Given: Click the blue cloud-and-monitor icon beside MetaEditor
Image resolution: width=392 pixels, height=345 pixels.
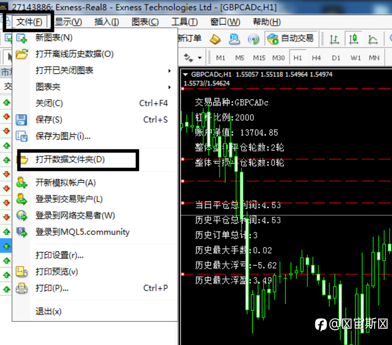Looking at the screenshot, I should 234,39.
